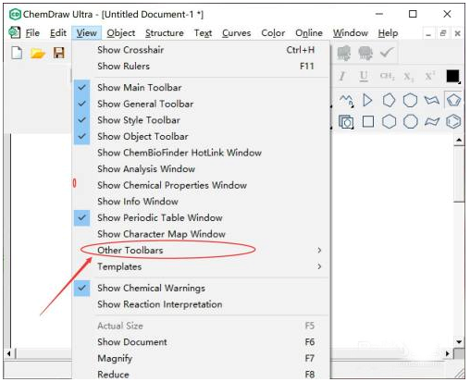The height and width of the screenshot is (382, 470).
Task: Select the cyclobutane ring tool
Action: click(x=368, y=121)
